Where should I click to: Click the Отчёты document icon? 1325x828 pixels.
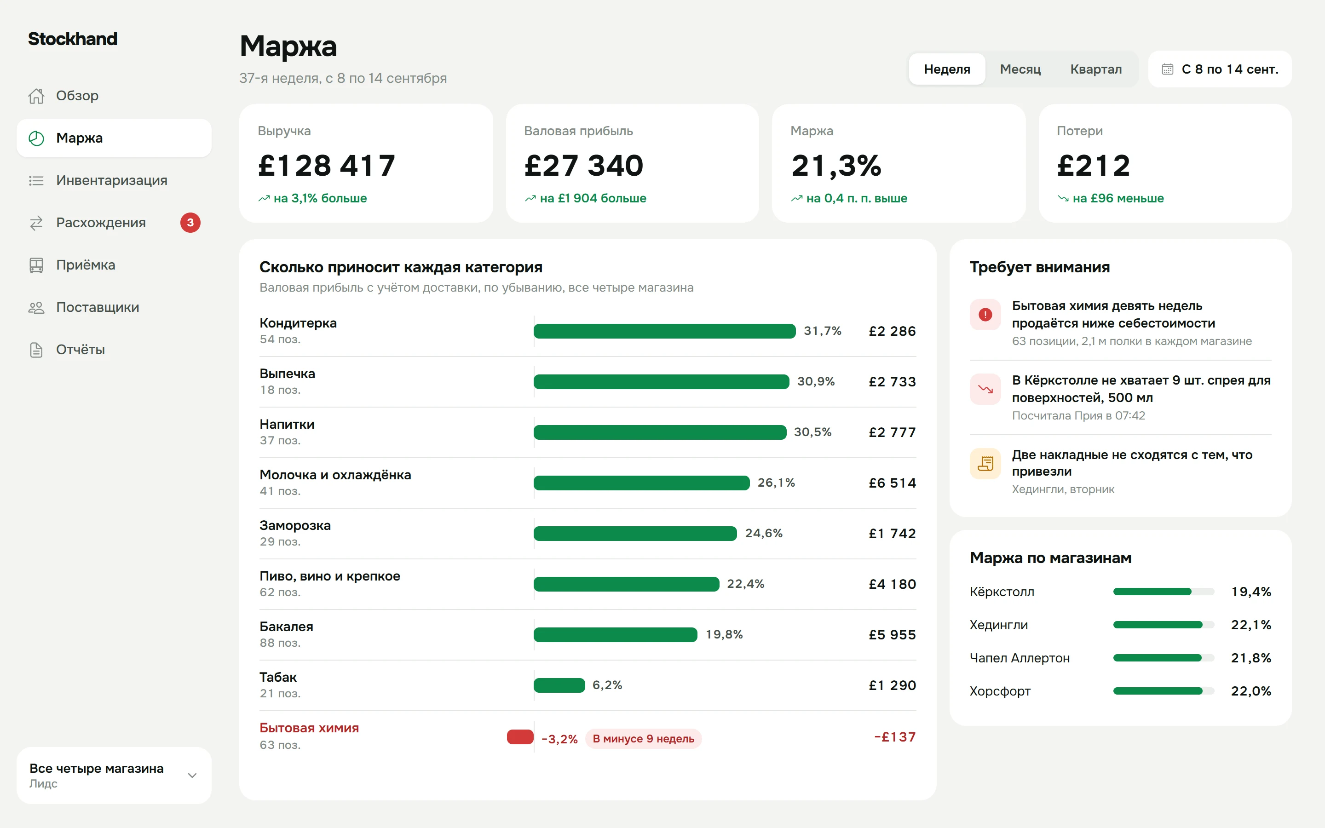coord(36,350)
